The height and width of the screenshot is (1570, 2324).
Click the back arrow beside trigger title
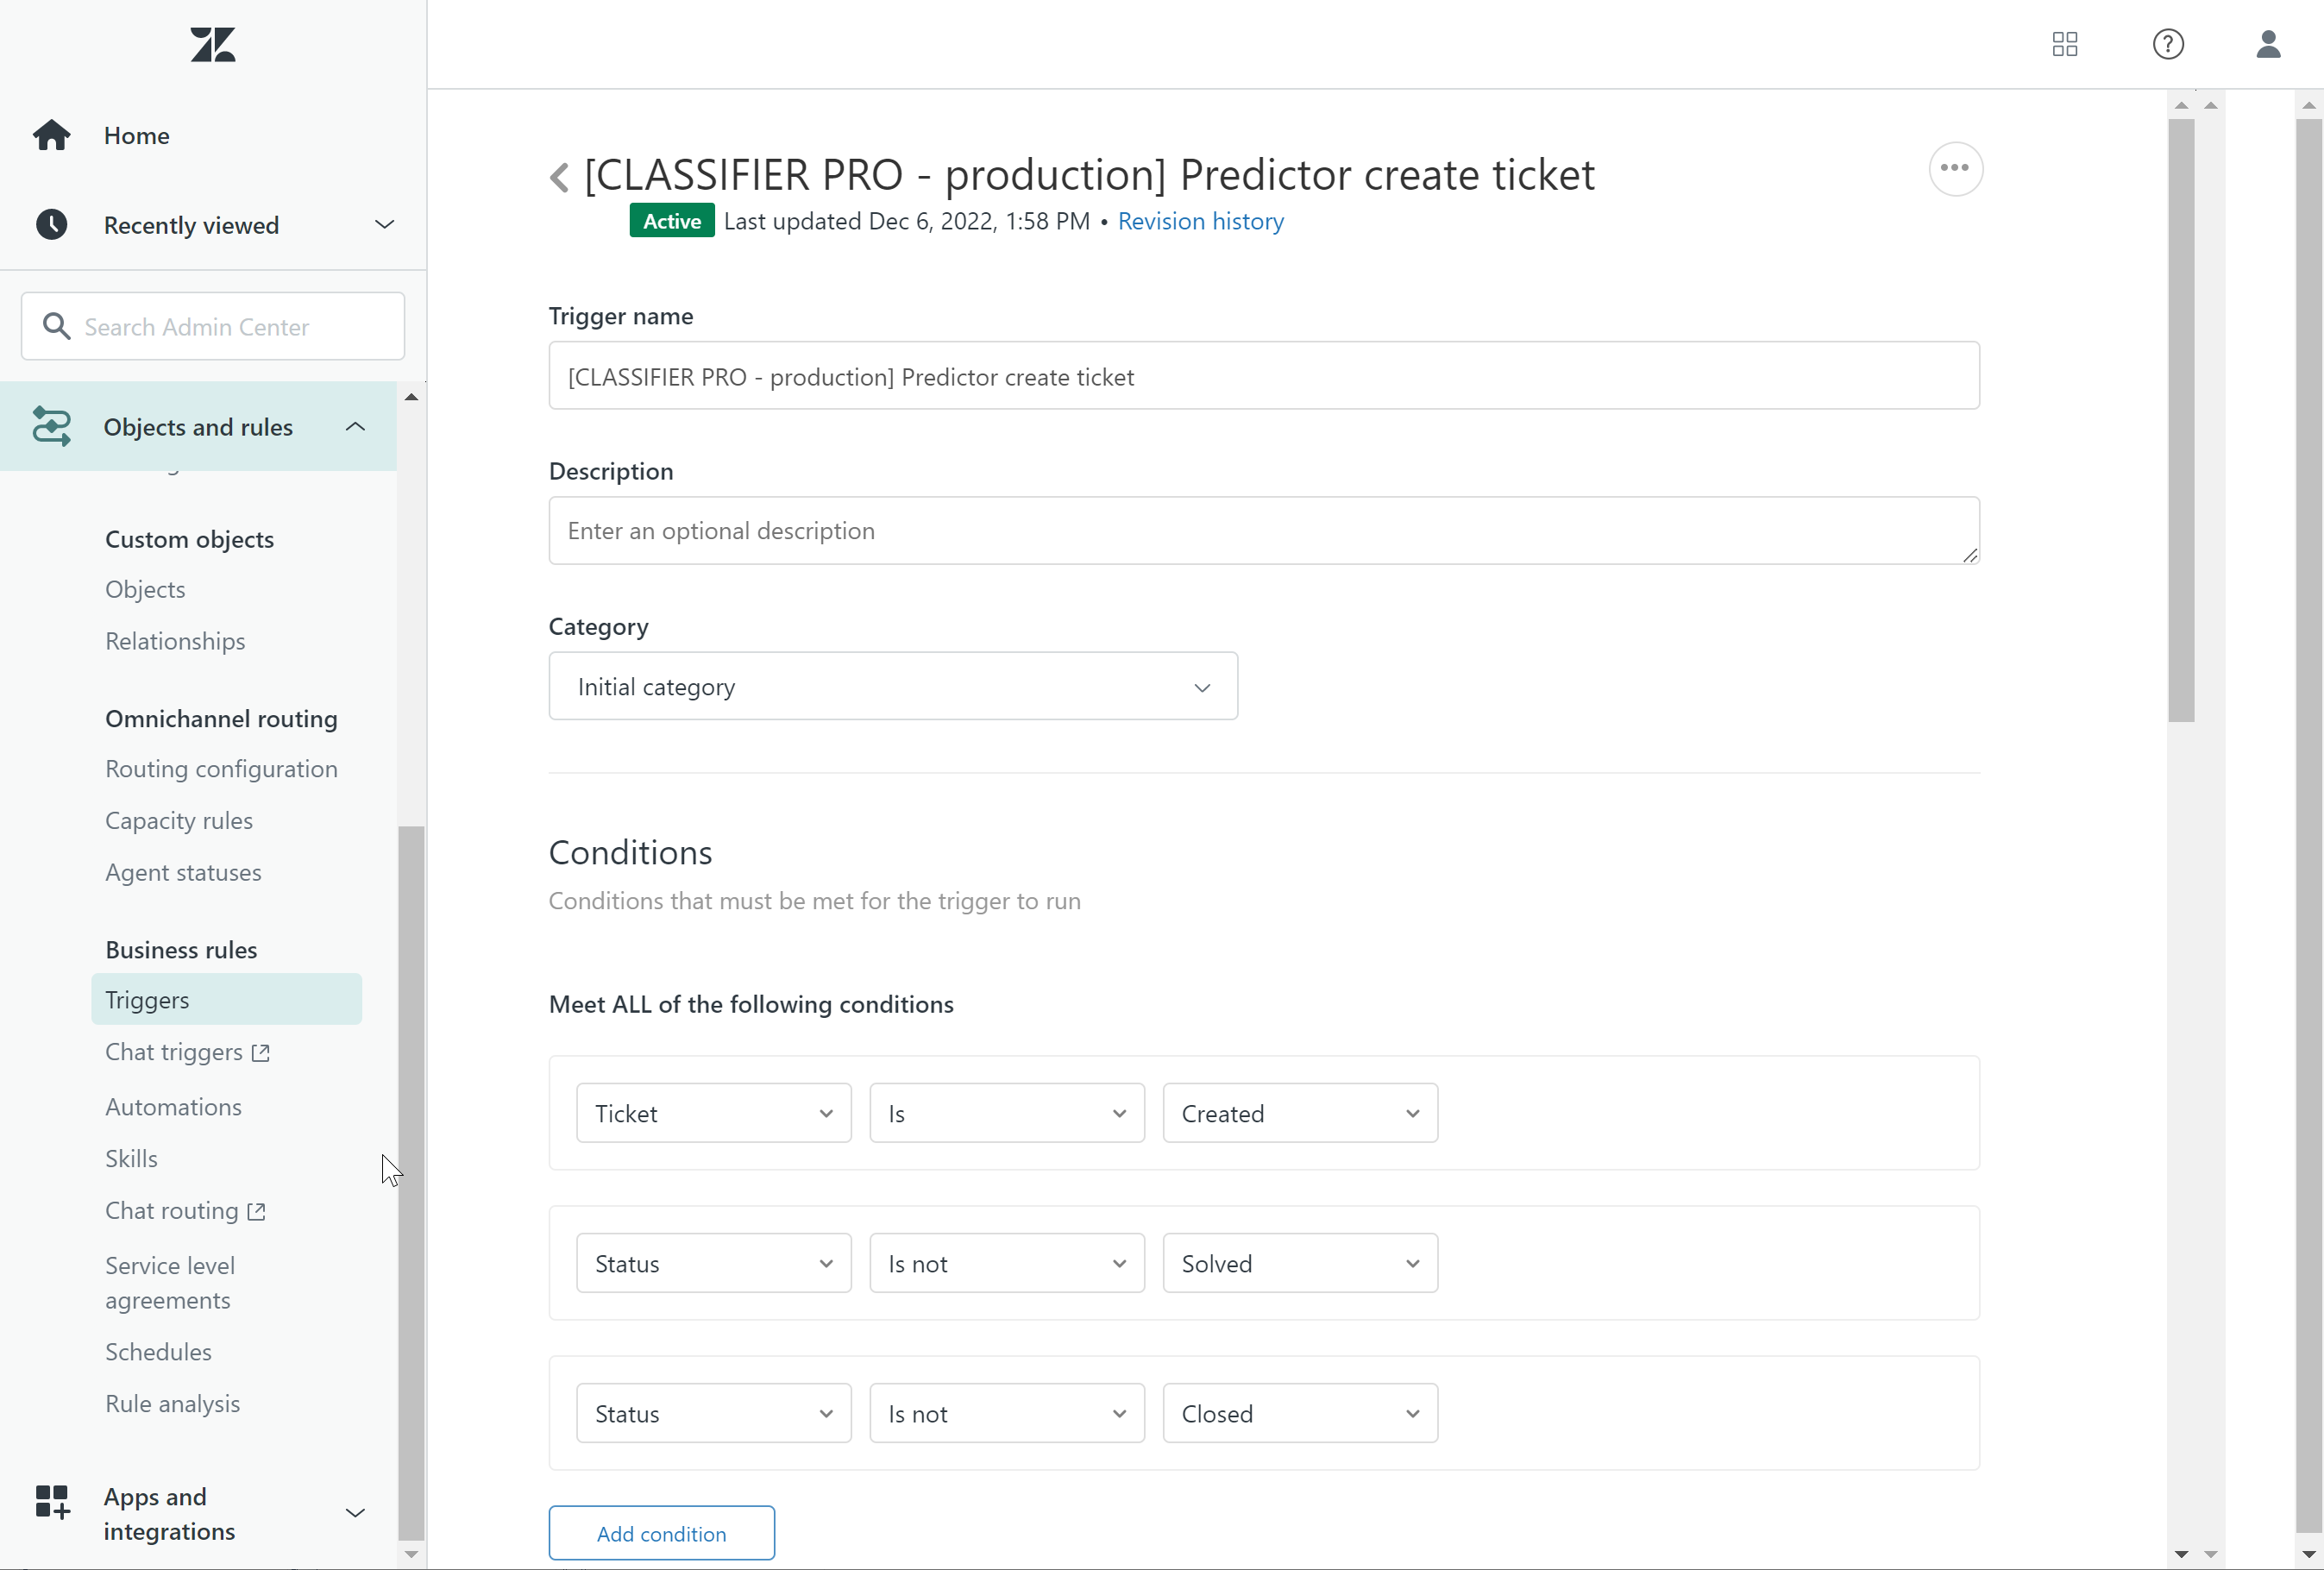pos(559,177)
